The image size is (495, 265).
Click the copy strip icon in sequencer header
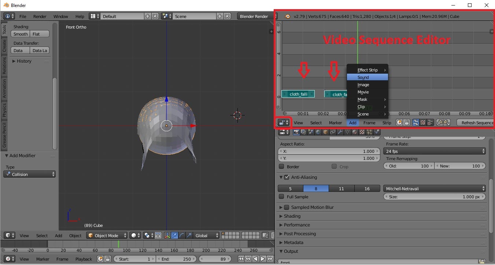coord(440,122)
